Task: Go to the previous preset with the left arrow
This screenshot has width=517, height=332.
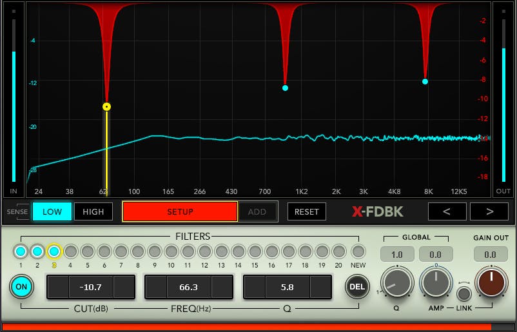Action: coord(447,211)
